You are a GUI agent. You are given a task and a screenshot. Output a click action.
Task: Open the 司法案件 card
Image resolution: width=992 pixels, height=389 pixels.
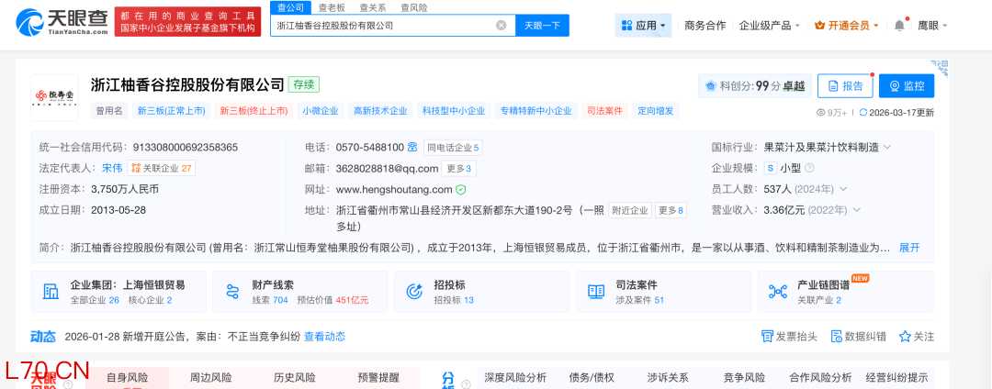coord(664,292)
